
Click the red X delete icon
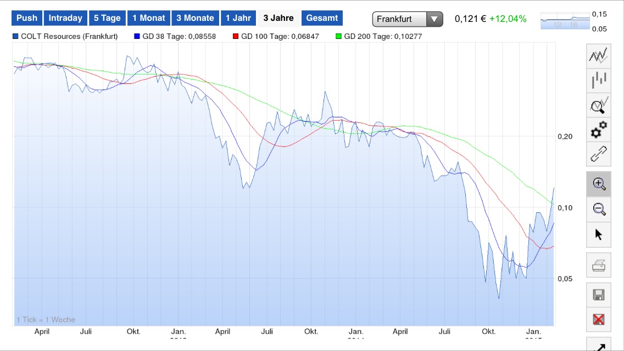599,319
